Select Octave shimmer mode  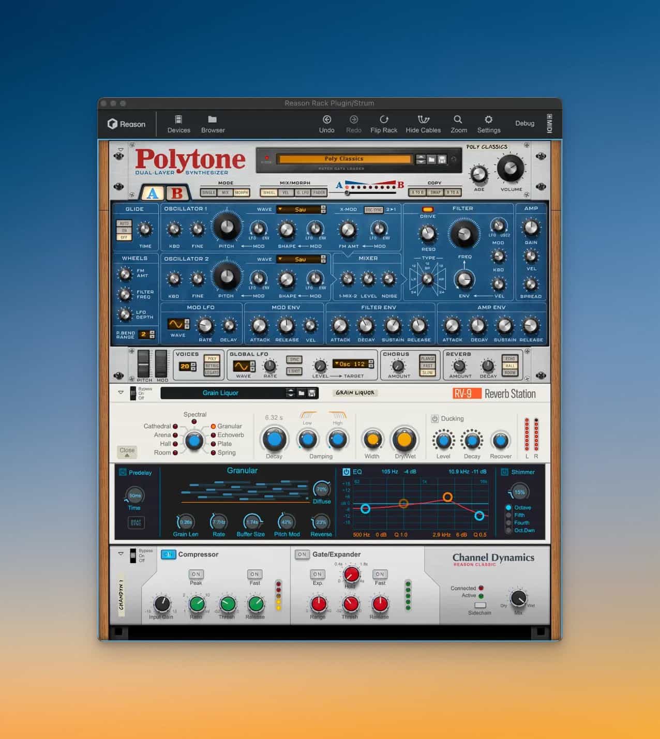(x=509, y=508)
